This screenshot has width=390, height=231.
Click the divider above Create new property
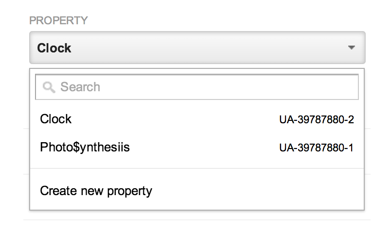coord(197,168)
